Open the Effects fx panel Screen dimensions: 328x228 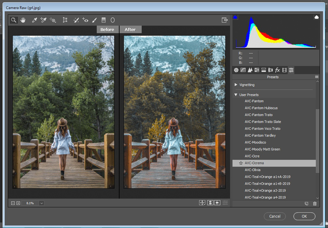click(x=277, y=70)
